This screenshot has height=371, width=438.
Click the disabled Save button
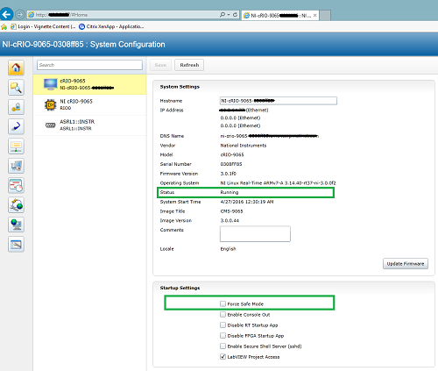160,65
